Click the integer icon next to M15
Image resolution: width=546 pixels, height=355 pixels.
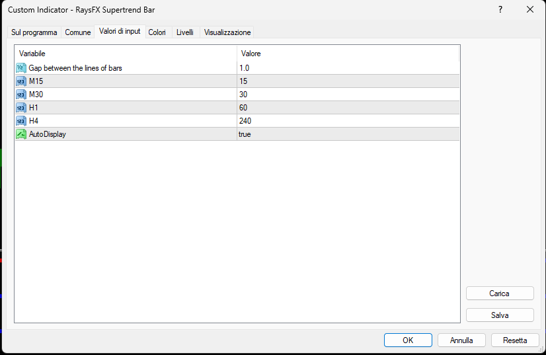pos(21,81)
